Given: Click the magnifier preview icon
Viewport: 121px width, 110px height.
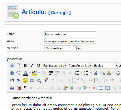Looking at the screenshot, I should point(39,80).
